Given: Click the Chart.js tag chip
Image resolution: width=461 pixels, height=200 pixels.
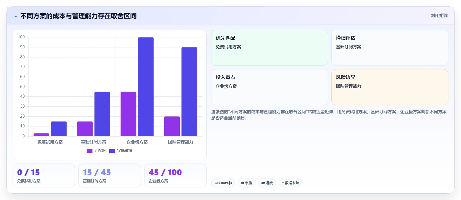Looking at the screenshot, I should pyautogui.click(x=223, y=183).
